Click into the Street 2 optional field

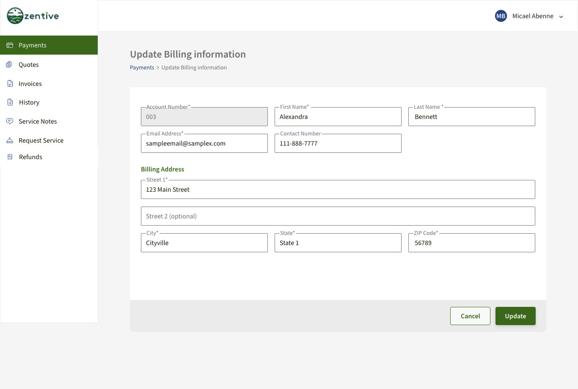click(338, 216)
